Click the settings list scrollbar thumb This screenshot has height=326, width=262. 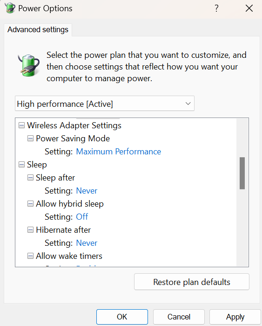(x=242, y=173)
